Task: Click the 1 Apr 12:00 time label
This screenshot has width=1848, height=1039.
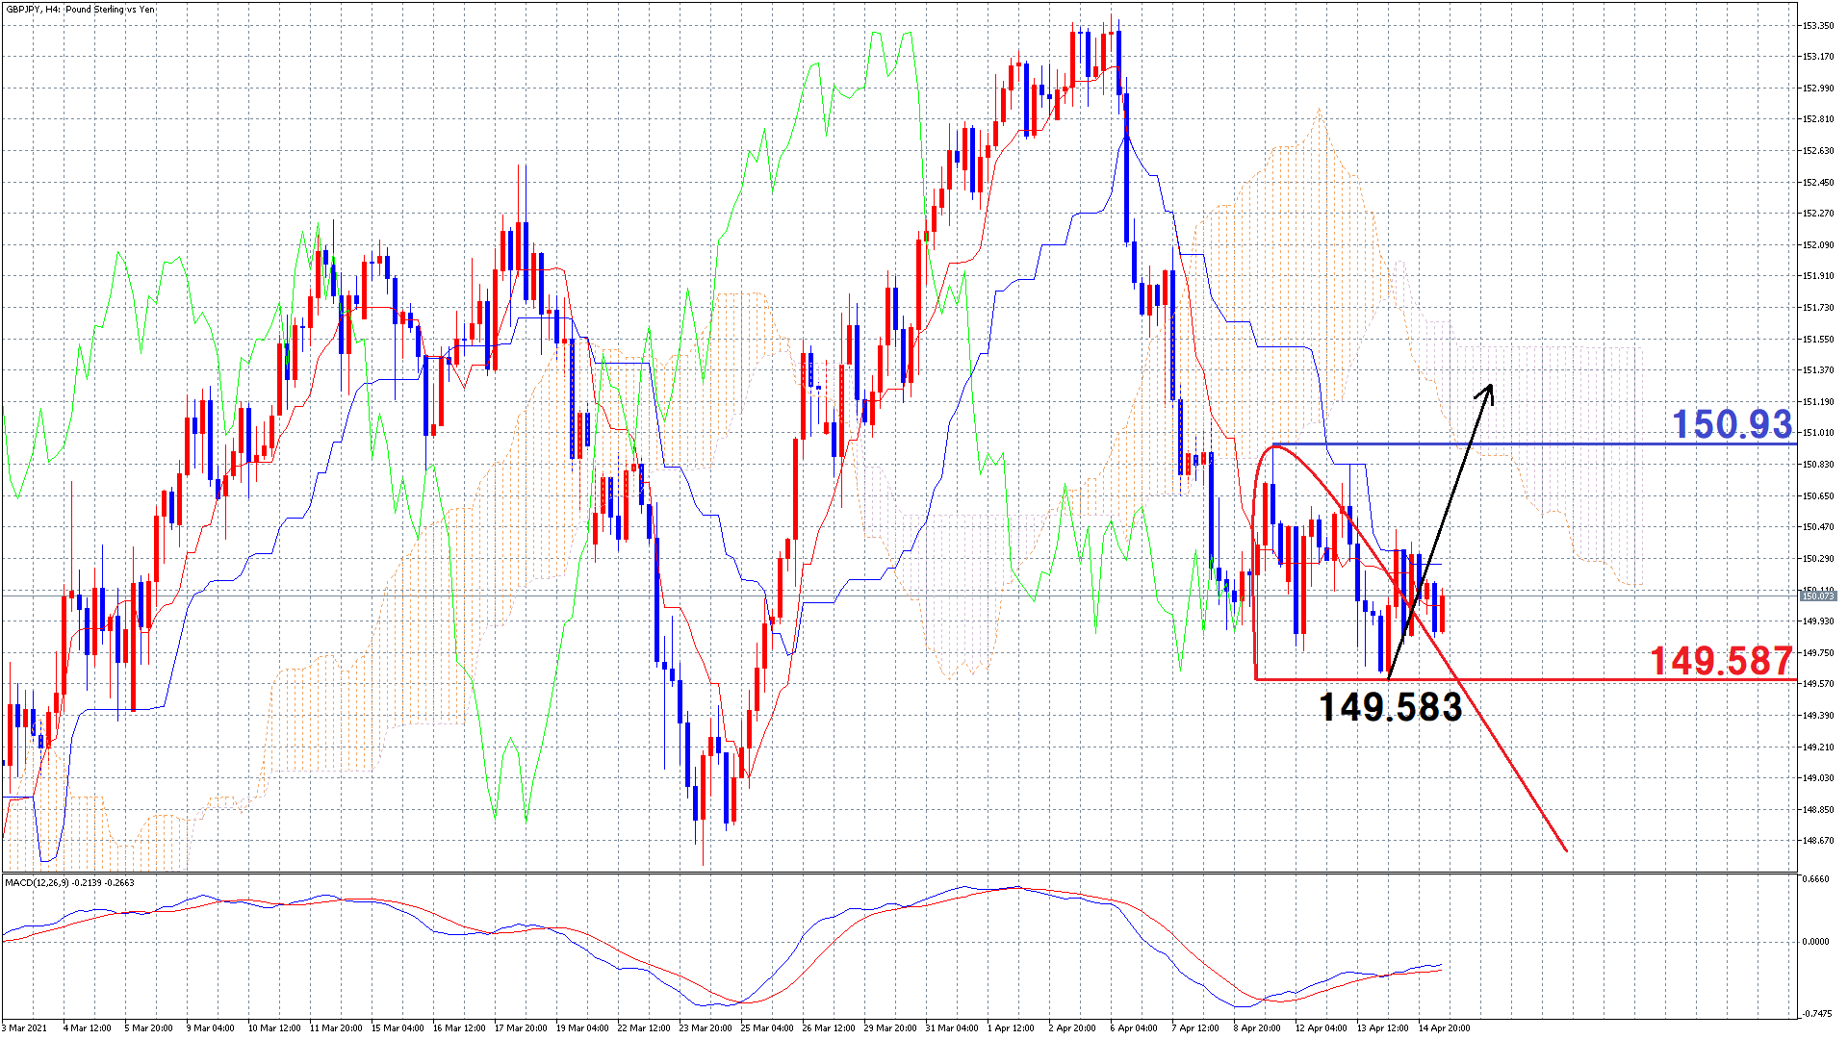Action: coord(1010,1028)
